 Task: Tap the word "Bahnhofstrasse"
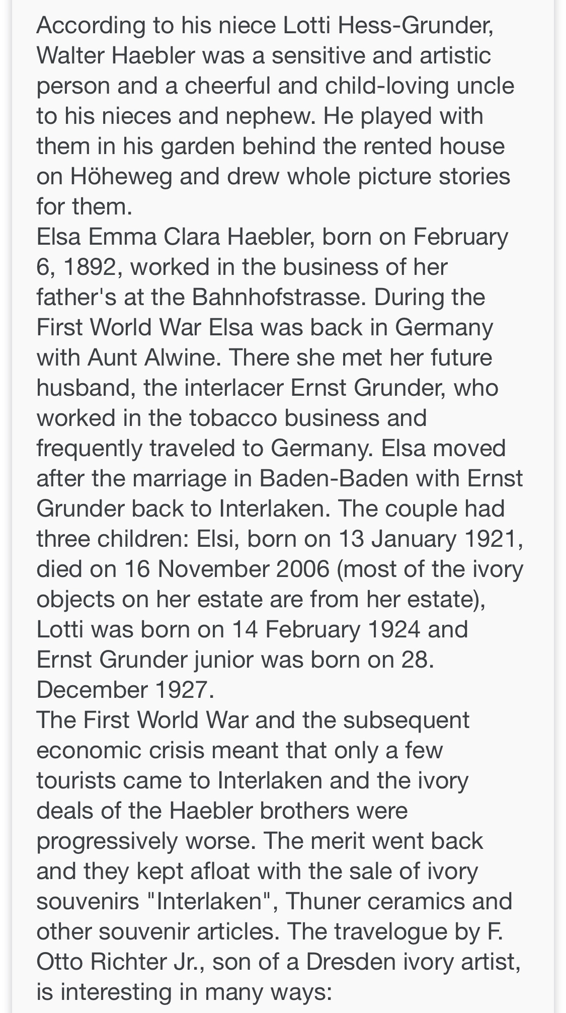[x=276, y=297]
